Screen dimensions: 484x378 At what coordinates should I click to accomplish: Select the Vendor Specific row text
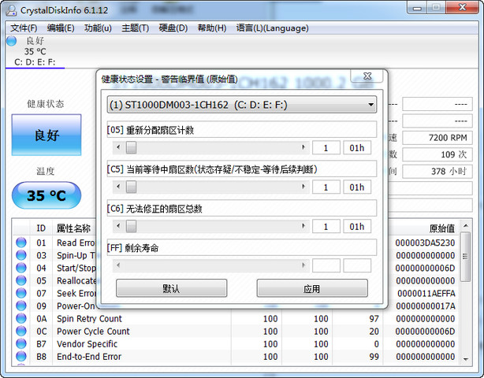(x=87, y=344)
